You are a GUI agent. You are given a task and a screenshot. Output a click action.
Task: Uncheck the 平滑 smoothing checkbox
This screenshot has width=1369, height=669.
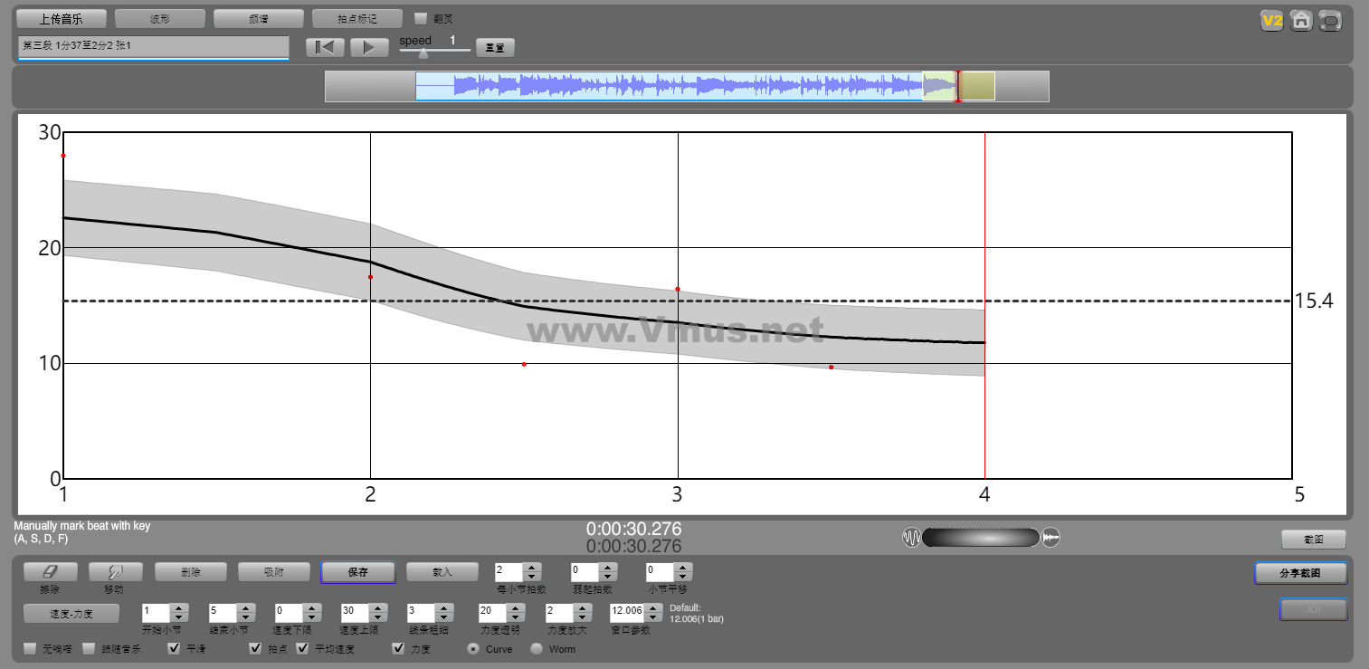click(175, 648)
